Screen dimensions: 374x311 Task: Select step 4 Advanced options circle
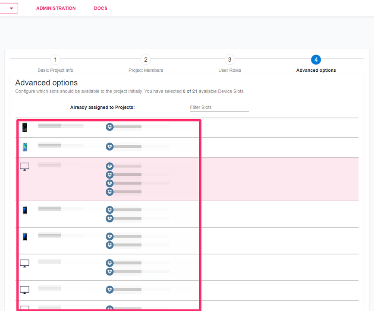[x=316, y=60]
